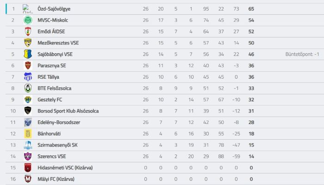Select the Bánhorváti team name
The width and height of the screenshot is (324, 185).
[49, 134]
